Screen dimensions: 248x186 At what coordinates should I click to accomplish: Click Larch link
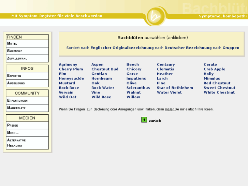pos(162,78)
